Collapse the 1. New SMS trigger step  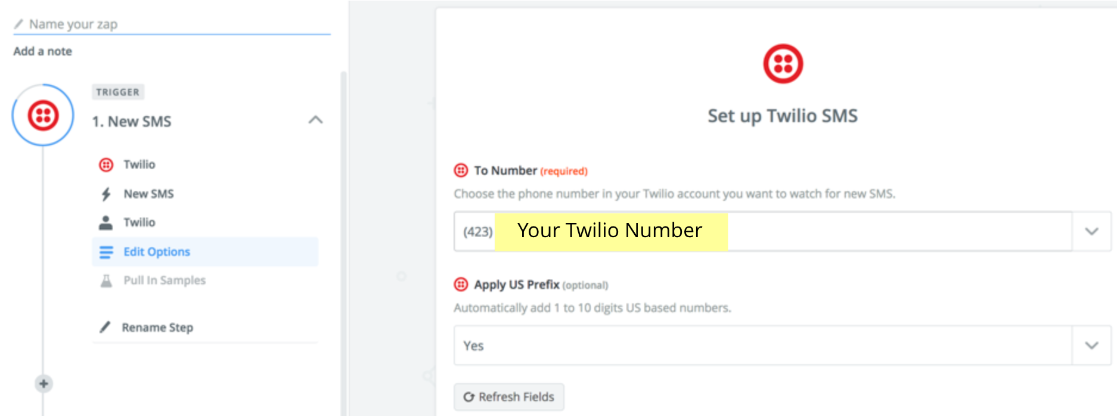[317, 120]
